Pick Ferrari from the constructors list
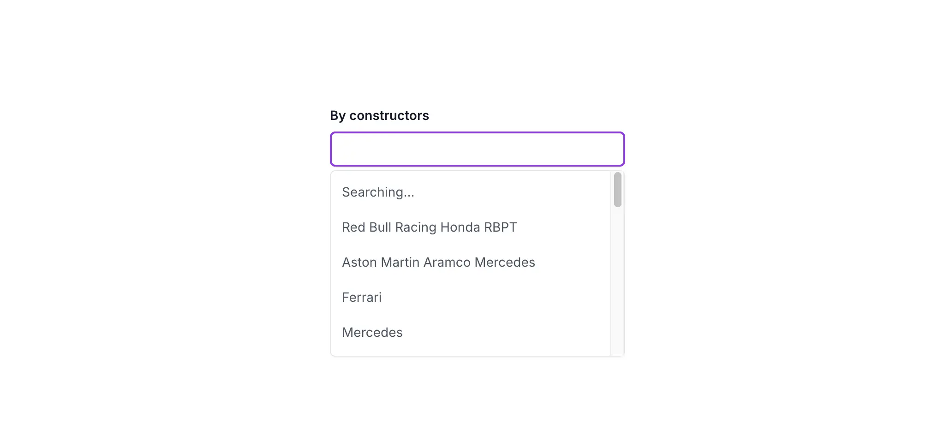Image resolution: width=932 pixels, height=431 pixels. [471, 297]
